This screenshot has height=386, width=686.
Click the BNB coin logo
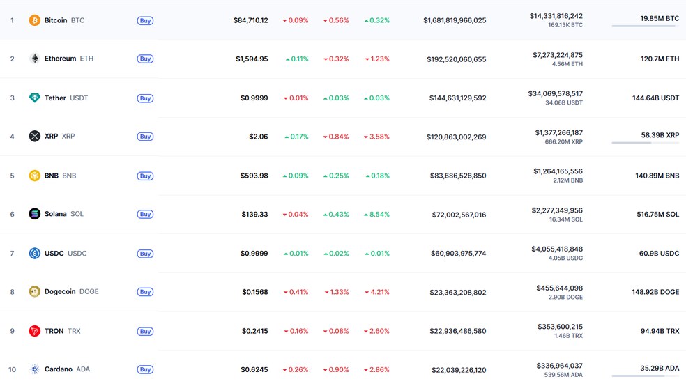pos(35,176)
